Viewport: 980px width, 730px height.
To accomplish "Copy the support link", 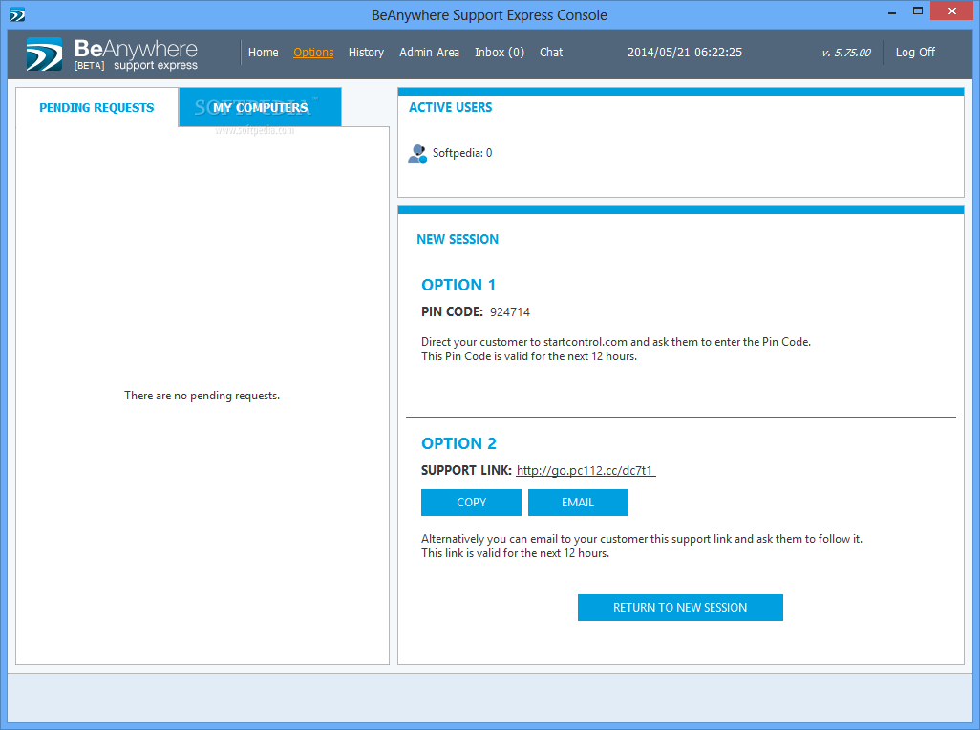I will [471, 503].
